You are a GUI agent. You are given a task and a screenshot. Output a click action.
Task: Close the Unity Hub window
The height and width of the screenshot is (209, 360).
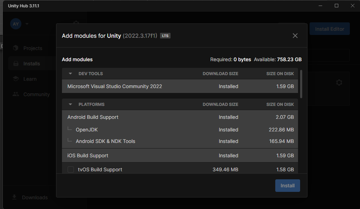pyautogui.click(x=352, y=6)
